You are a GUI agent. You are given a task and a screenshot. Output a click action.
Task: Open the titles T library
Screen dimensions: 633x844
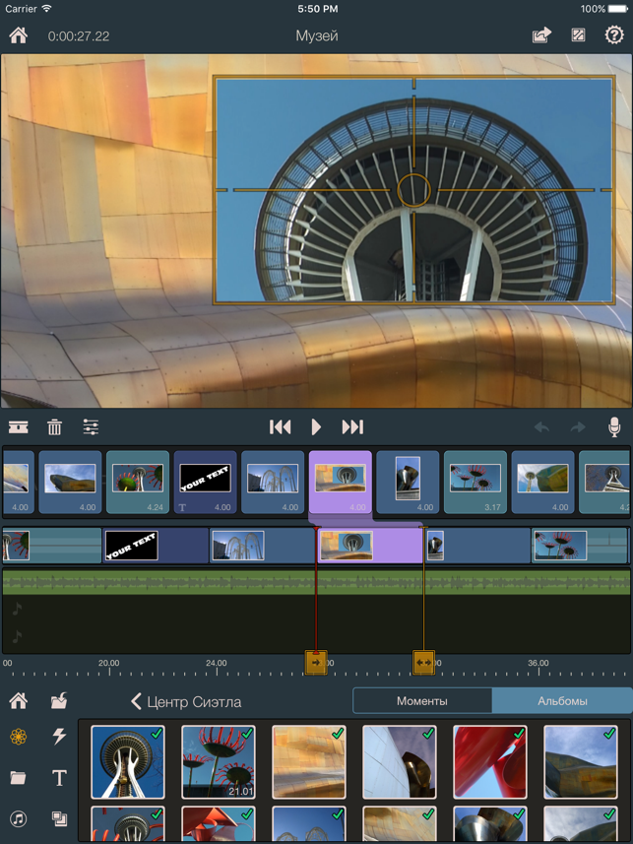click(59, 778)
